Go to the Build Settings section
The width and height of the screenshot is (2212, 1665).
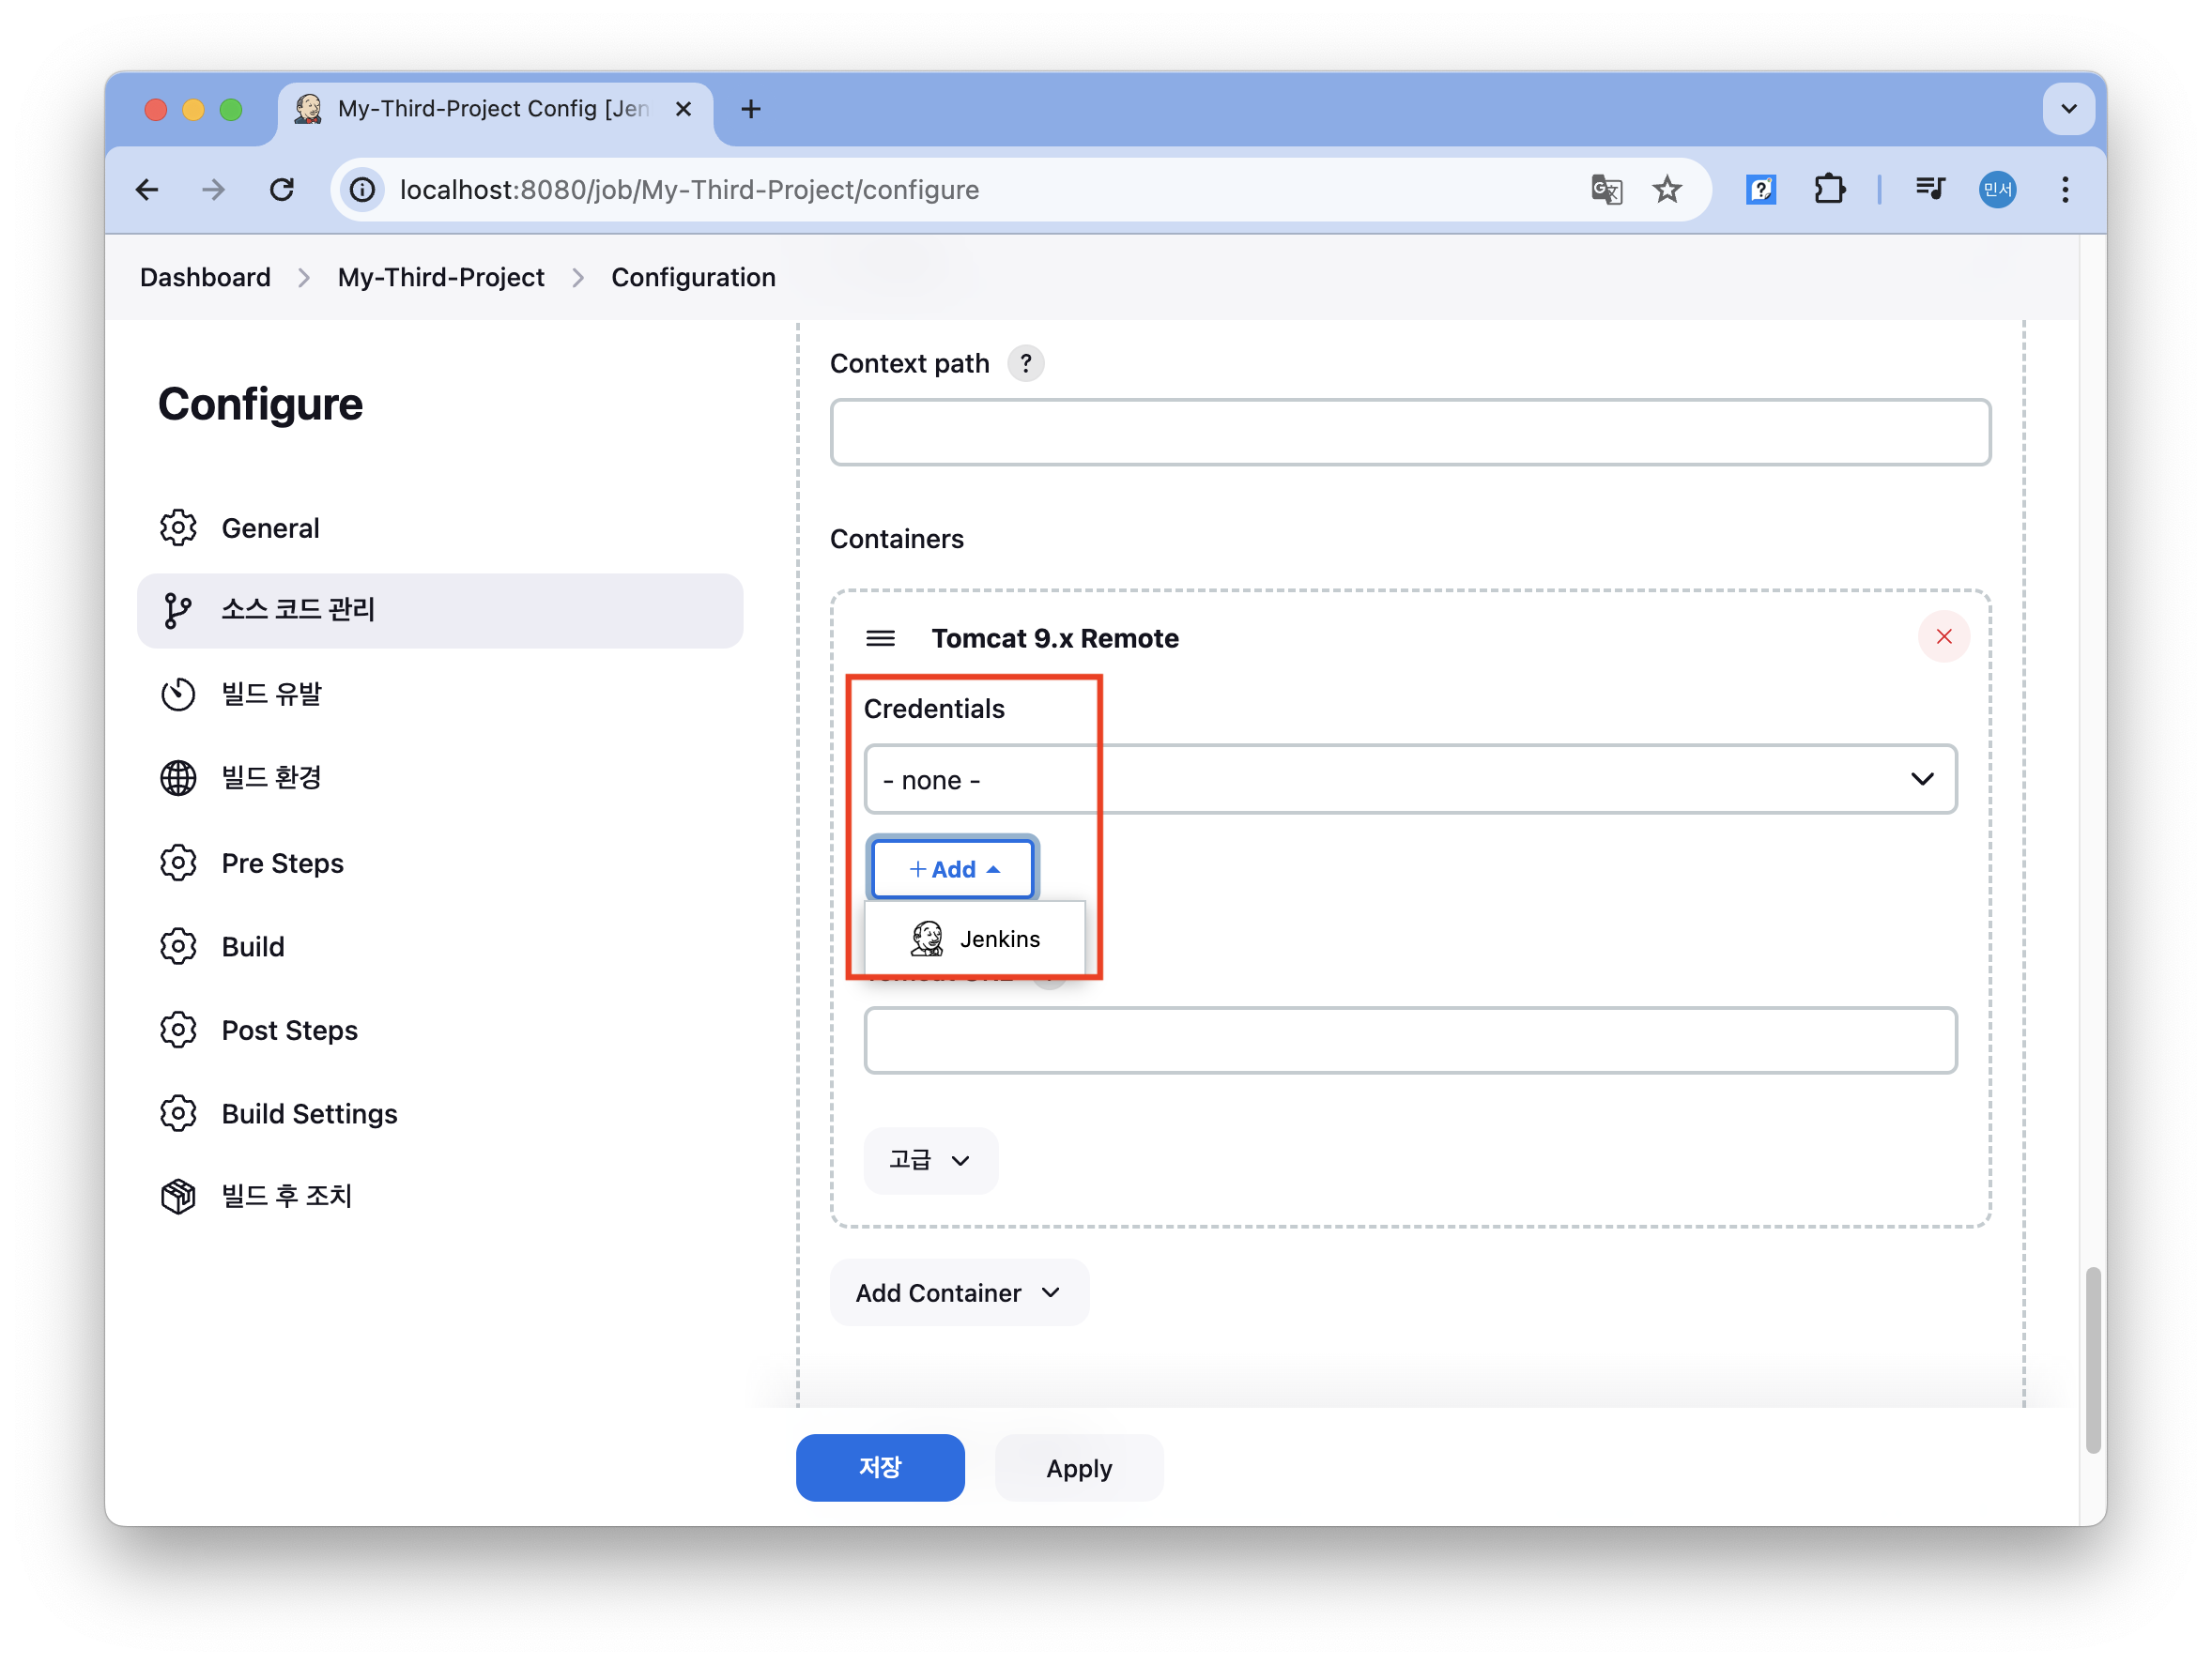[309, 1113]
